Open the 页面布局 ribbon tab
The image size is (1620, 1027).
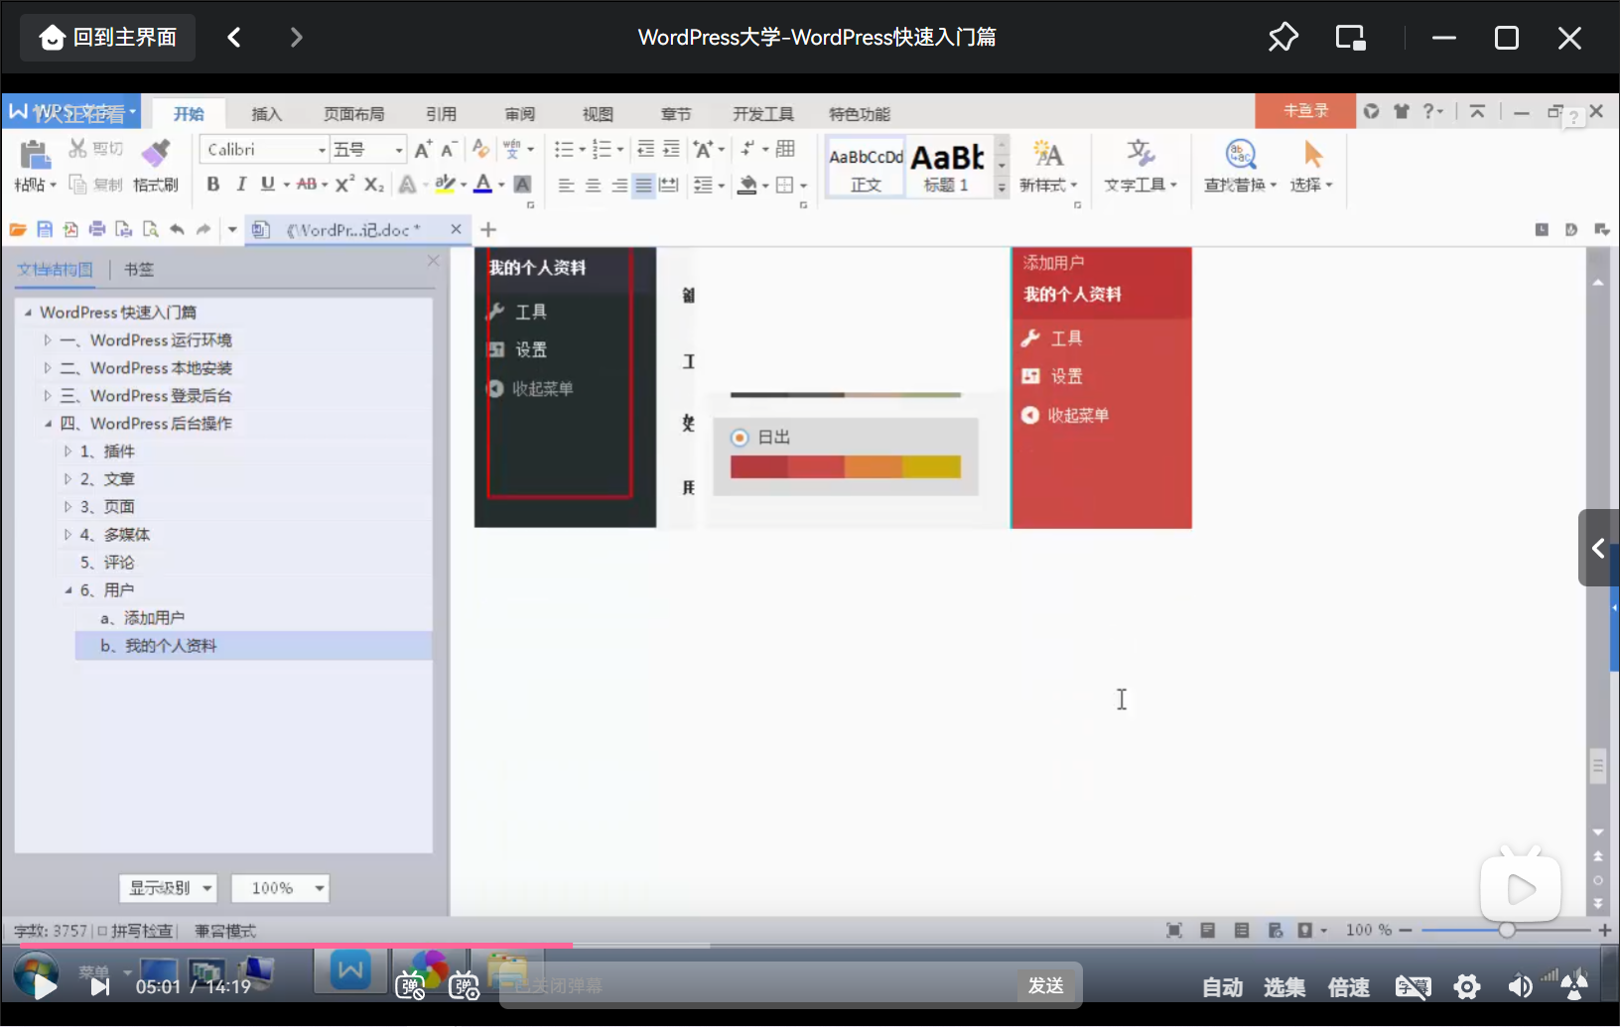tap(353, 114)
